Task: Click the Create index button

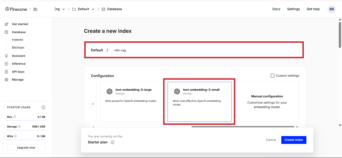Action: (x=294, y=140)
